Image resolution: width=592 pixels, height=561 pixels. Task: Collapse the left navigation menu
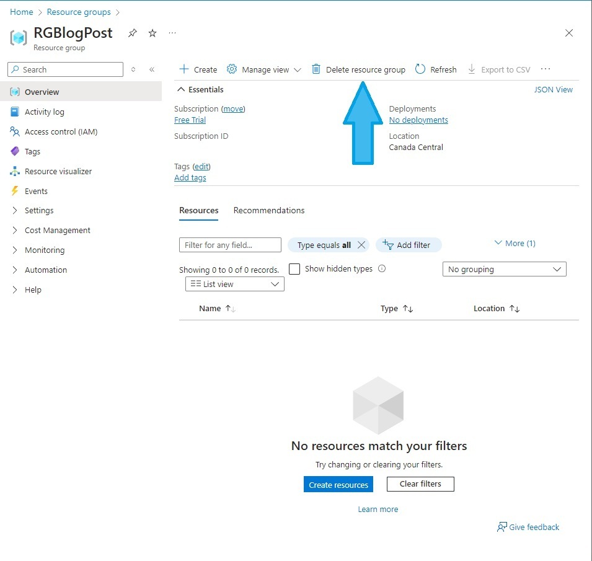point(152,69)
